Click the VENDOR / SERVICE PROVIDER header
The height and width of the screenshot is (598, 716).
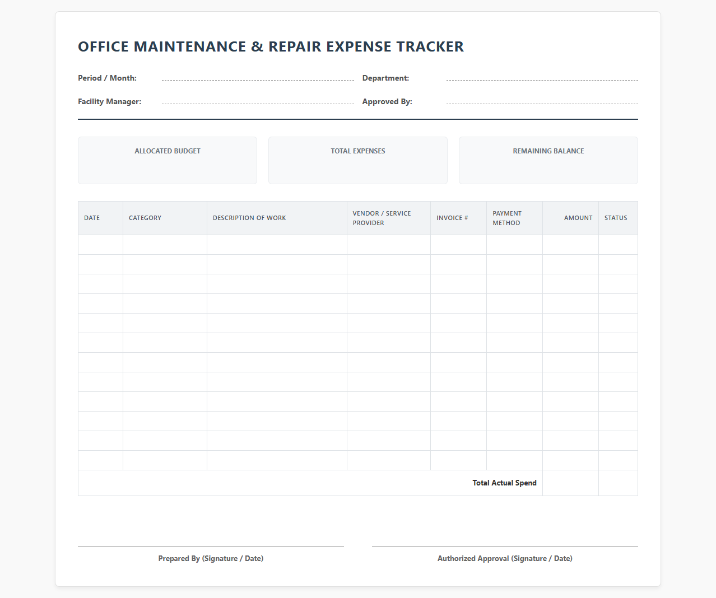click(389, 218)
